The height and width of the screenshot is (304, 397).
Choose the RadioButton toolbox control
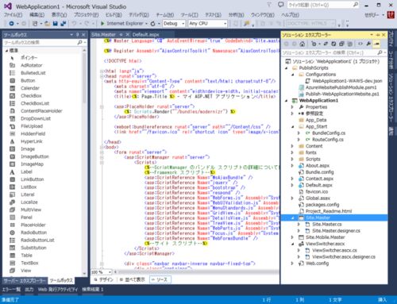click(x=33, y=233)
